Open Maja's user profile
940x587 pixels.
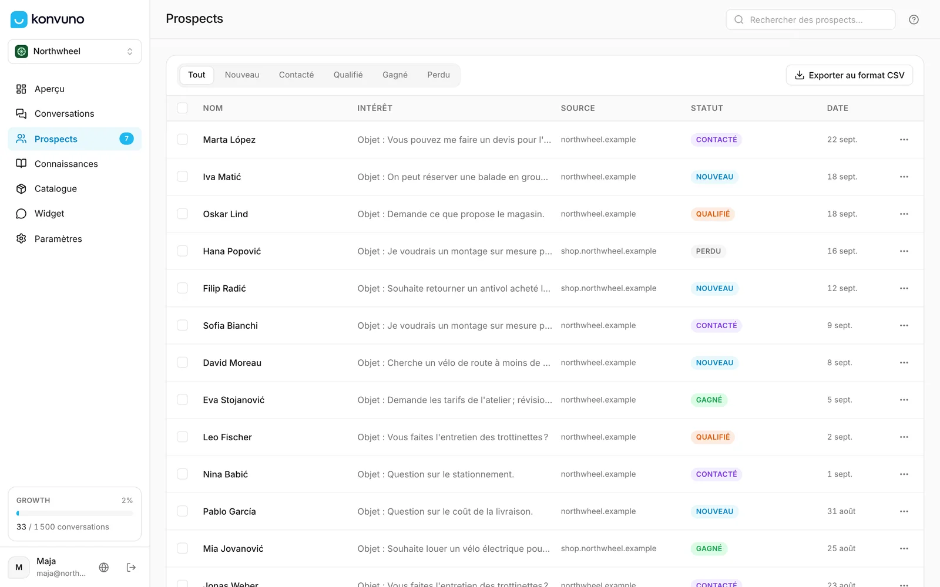tap(48, 567)
